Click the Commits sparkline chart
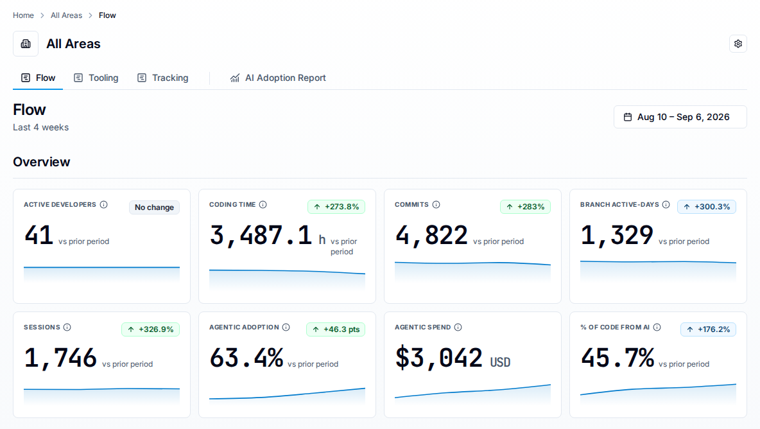Screen dimensions: 760x429 click(472, 272)
